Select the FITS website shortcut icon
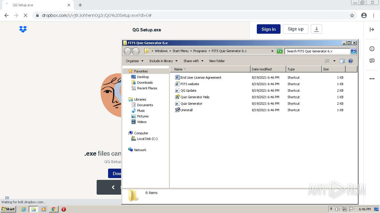Screen dimensions: 380x213 [x=177, y=84]
